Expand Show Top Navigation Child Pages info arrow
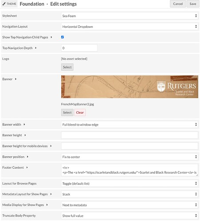 point(51,37)
